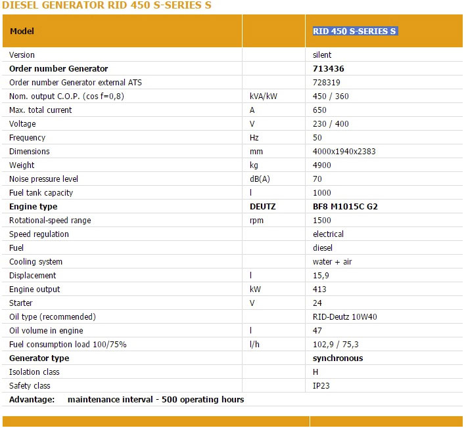
Task: Click the oil volume value '47'
Action: pos(317,331)
